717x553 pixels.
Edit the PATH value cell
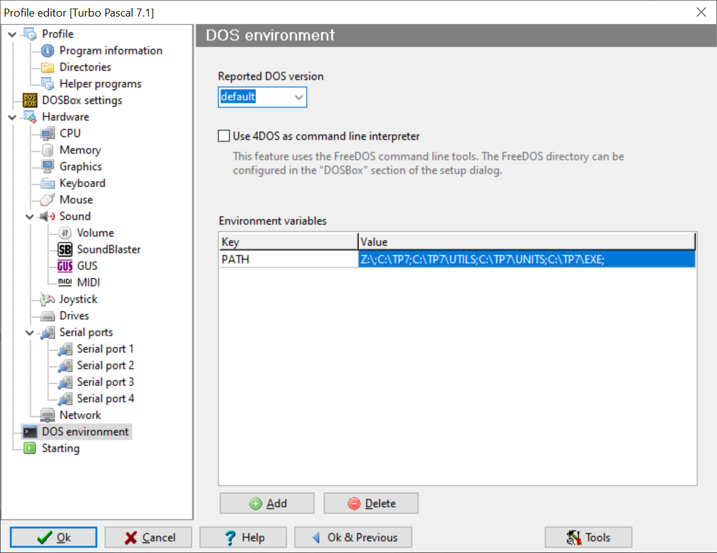[x=526, y=260]
